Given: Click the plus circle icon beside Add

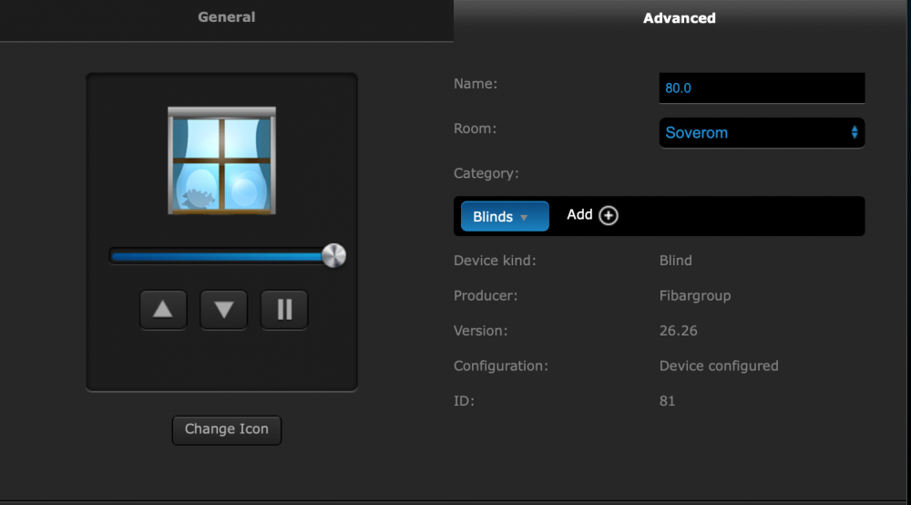Looking at the screenshot, I should pos(609,216).
